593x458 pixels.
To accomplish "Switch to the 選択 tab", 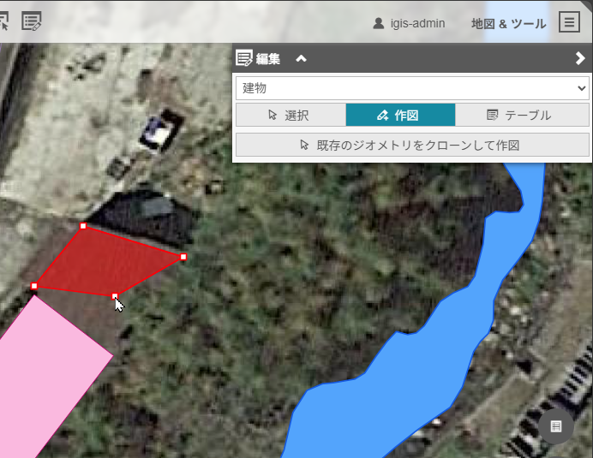I will [291, 115].
